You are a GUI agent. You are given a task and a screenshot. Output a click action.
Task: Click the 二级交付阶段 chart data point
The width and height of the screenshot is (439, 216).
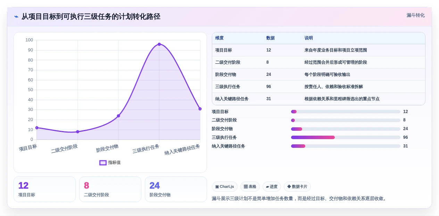(x=77, y=132)
